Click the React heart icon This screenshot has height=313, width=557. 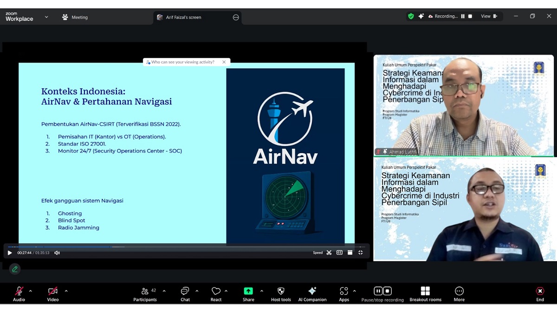[216, 294]
